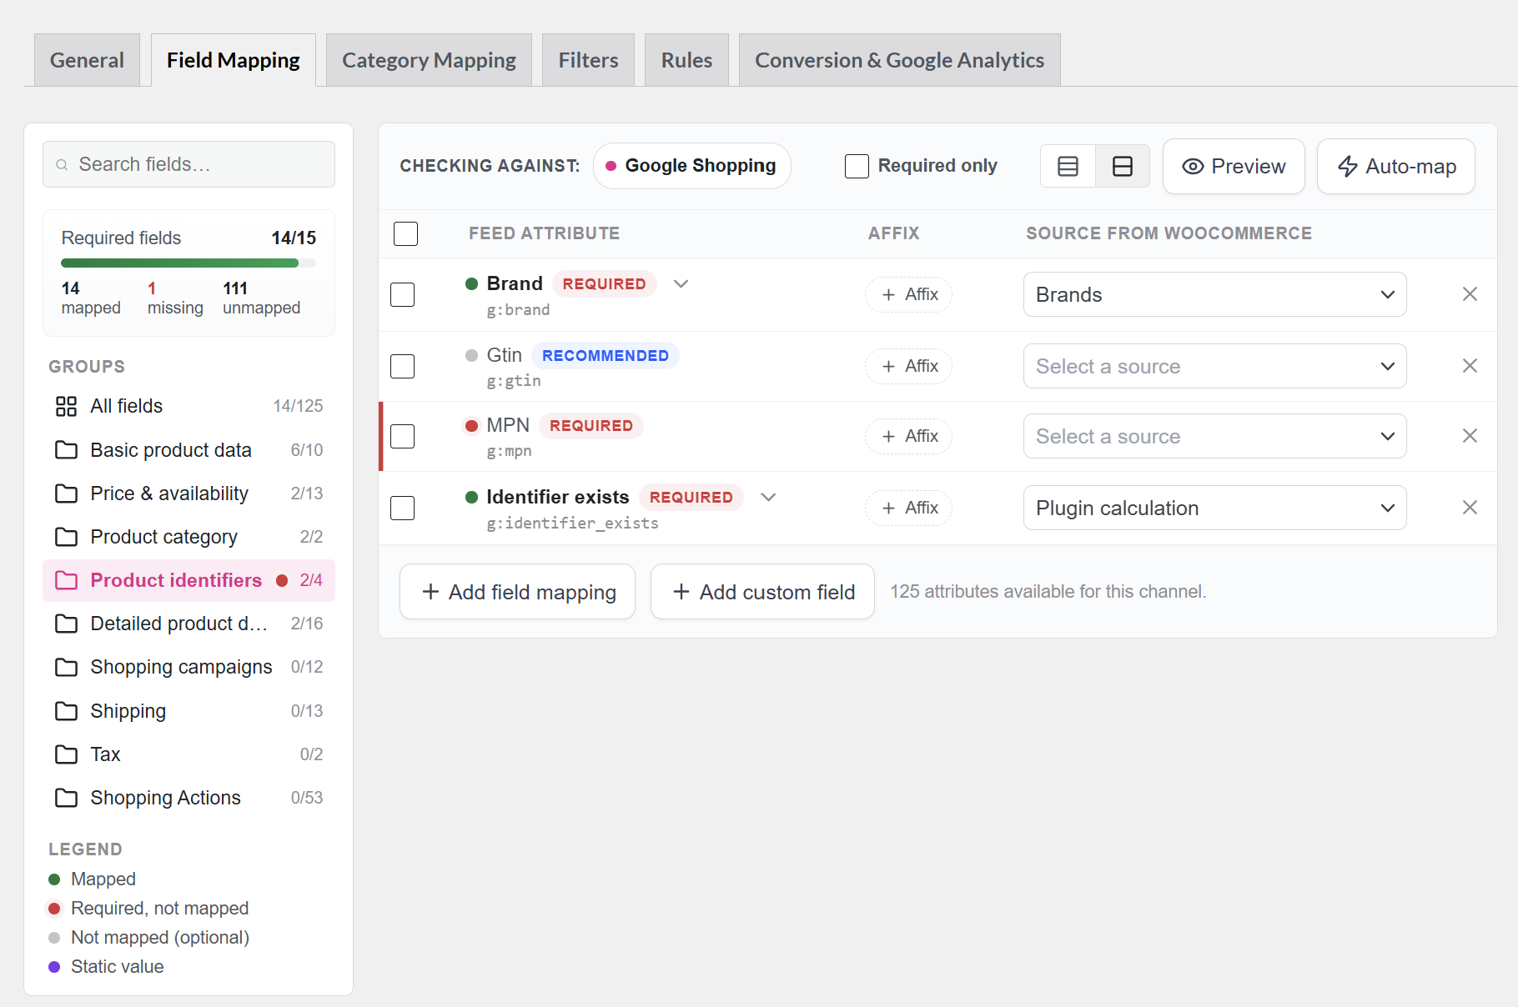Check the MPN row checkbox
Image resolution: width=1518 pixels, height=1007 pixels.
pyautogui.click(x=403, y=436)
